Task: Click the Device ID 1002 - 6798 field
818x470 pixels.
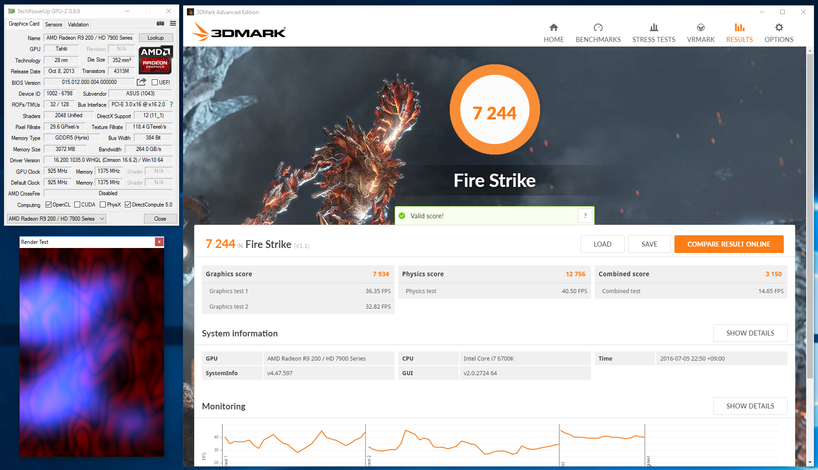Action: pos(59,93)
